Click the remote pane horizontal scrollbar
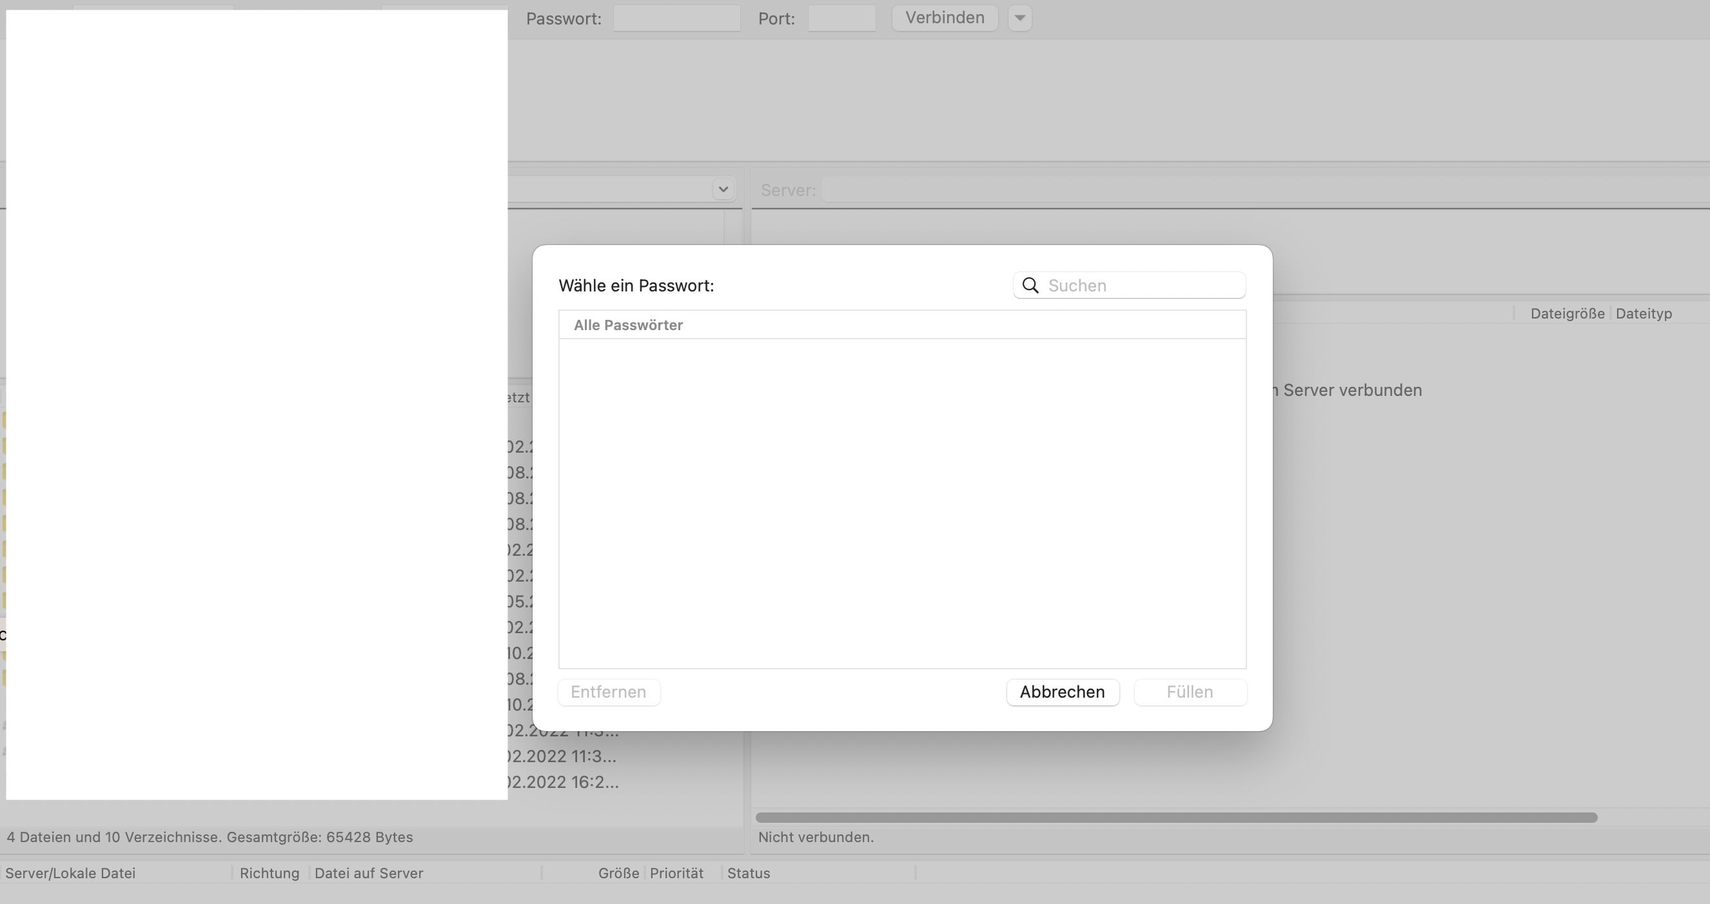This screenshot has height=904, width=1710. click(1176, 817)
